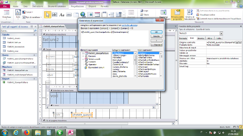The height and width of the screenshot is (136, 243).
Task: Click the ? help button in dialog
Action: click(156, 41)
